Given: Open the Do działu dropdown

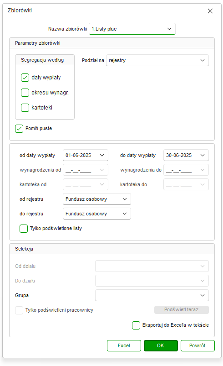Looking at the screenshot, I should (x=152, y=281).
